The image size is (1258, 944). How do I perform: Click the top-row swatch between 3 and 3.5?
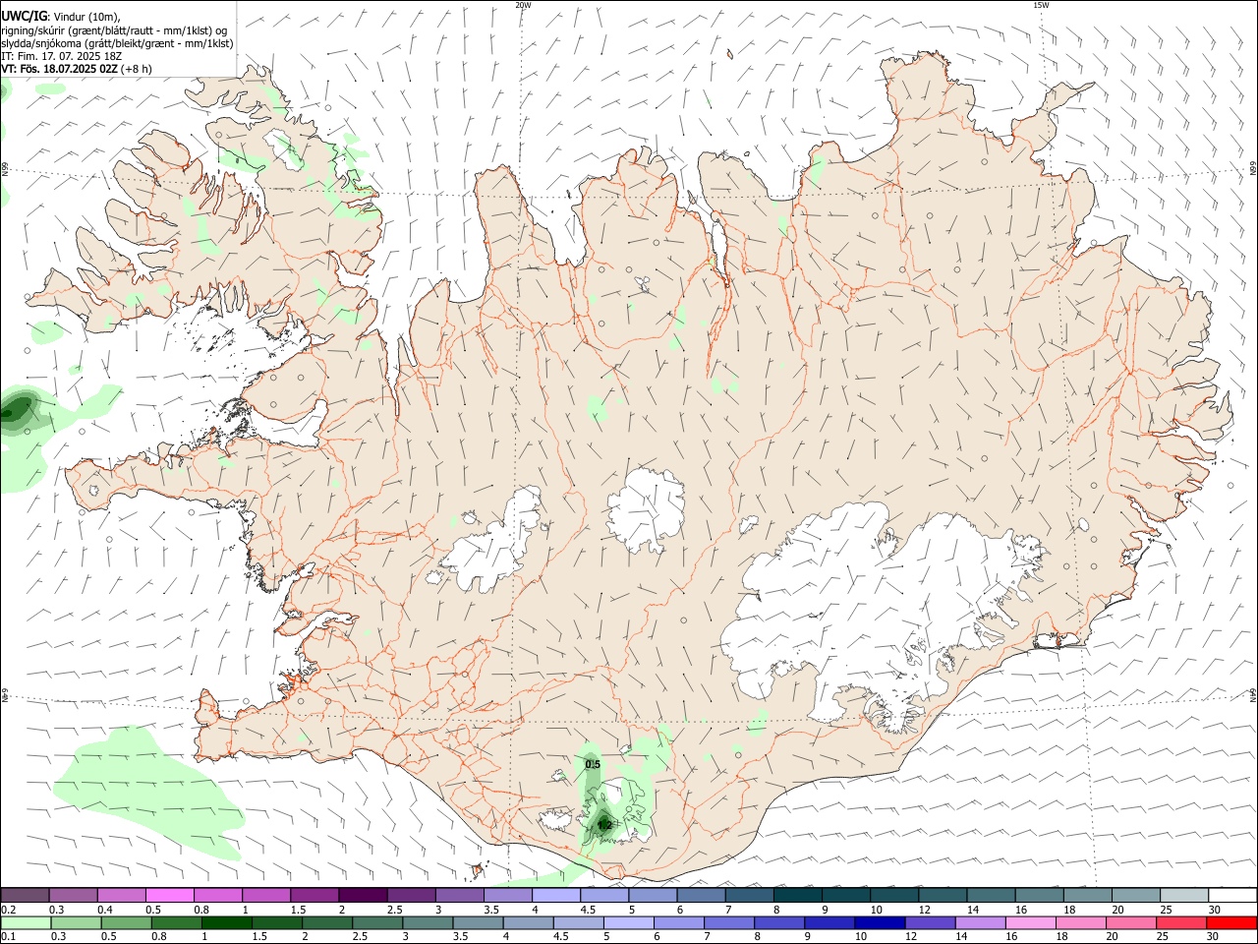pyautogui.click(x=460, y=895)
